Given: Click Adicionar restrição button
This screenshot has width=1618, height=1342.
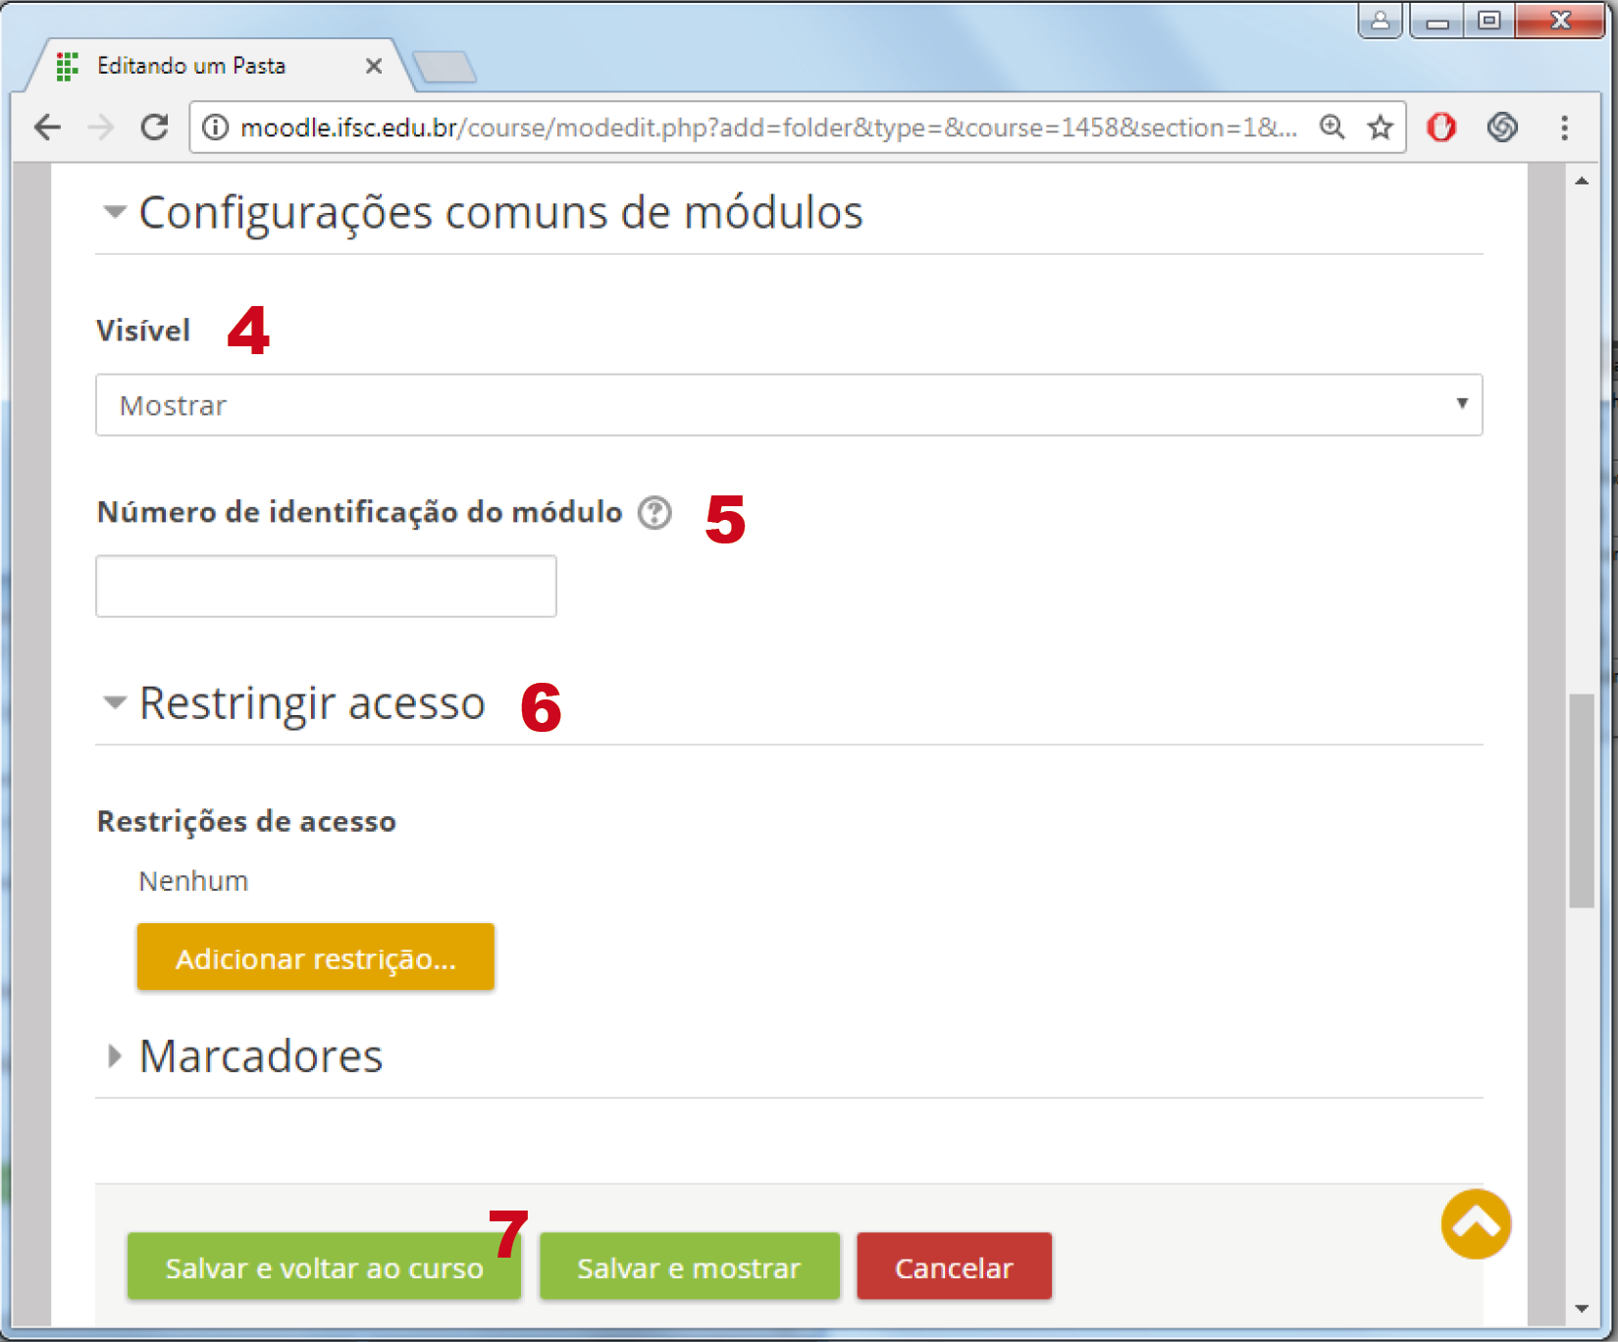Looking at the screenshot, I should pyautogui.click(x=315, y=957).
